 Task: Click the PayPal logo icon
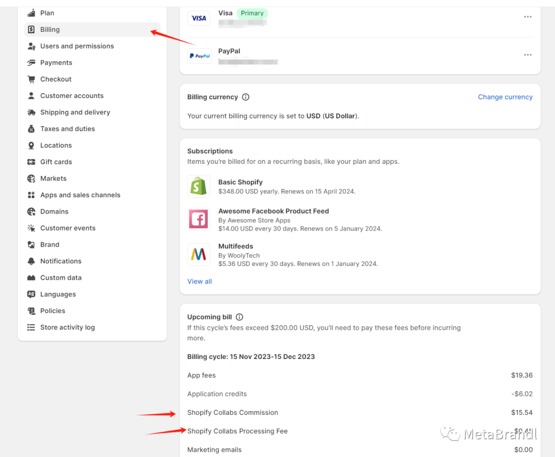coord(199,56)
